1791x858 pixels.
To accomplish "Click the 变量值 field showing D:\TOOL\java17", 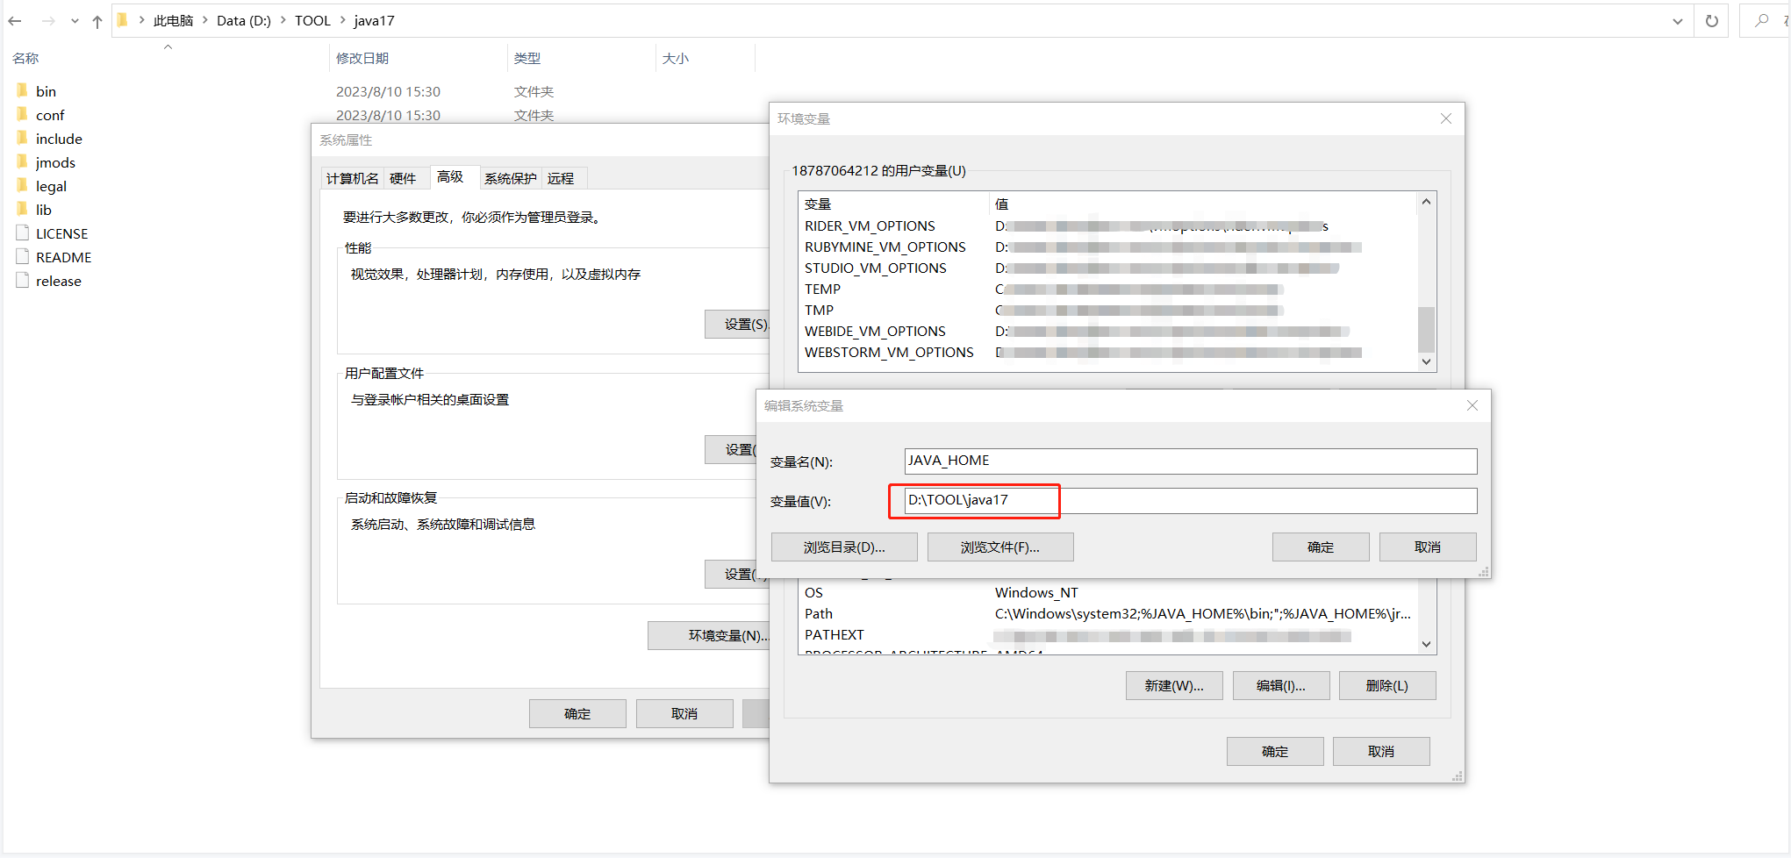I will 974,500.
